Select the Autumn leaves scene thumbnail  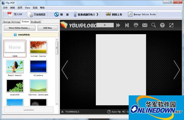point(38,47)
